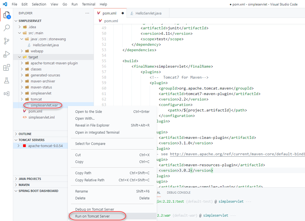This screenshot has width=305, height=221.
Task: Click the red stopped icon of apache-tomcat-9.0.54
Action: pyautogui.click(x=24, y=146)
